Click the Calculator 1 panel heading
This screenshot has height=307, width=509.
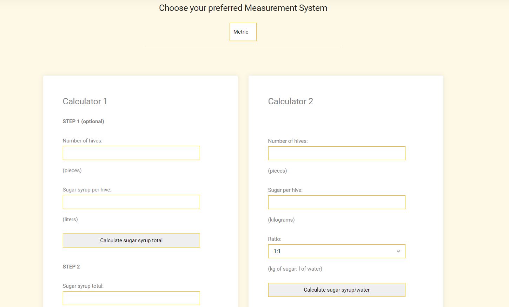click(85, 101)
